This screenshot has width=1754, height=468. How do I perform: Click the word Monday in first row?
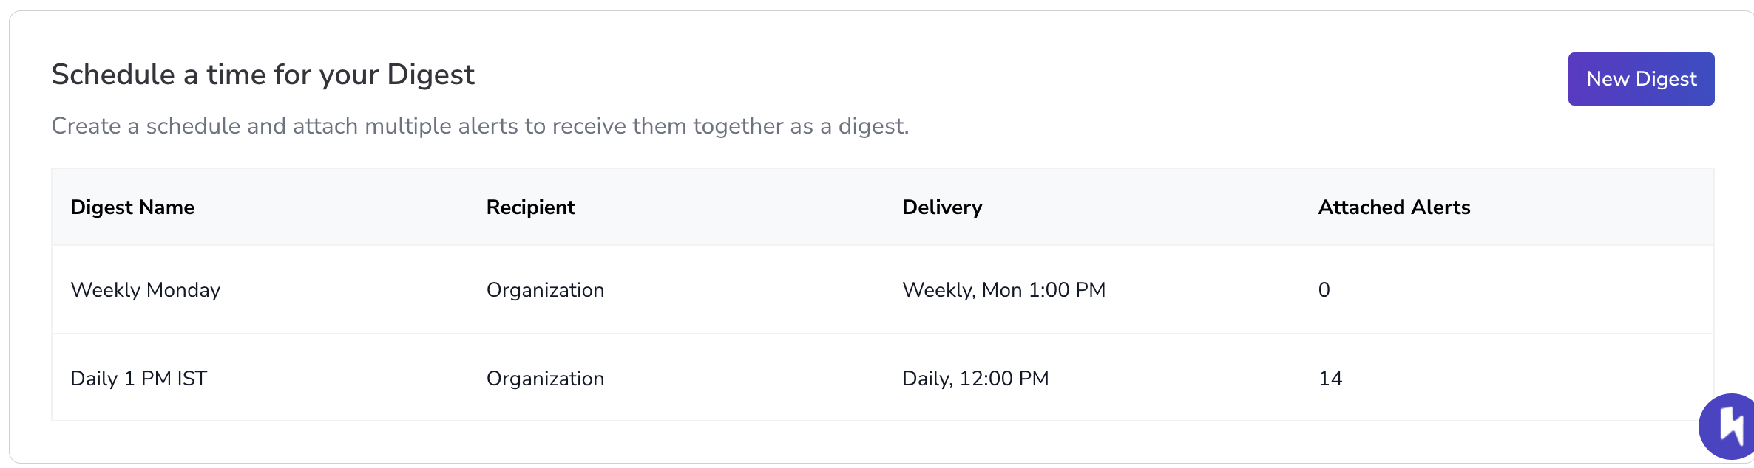(x=183, y=290)
